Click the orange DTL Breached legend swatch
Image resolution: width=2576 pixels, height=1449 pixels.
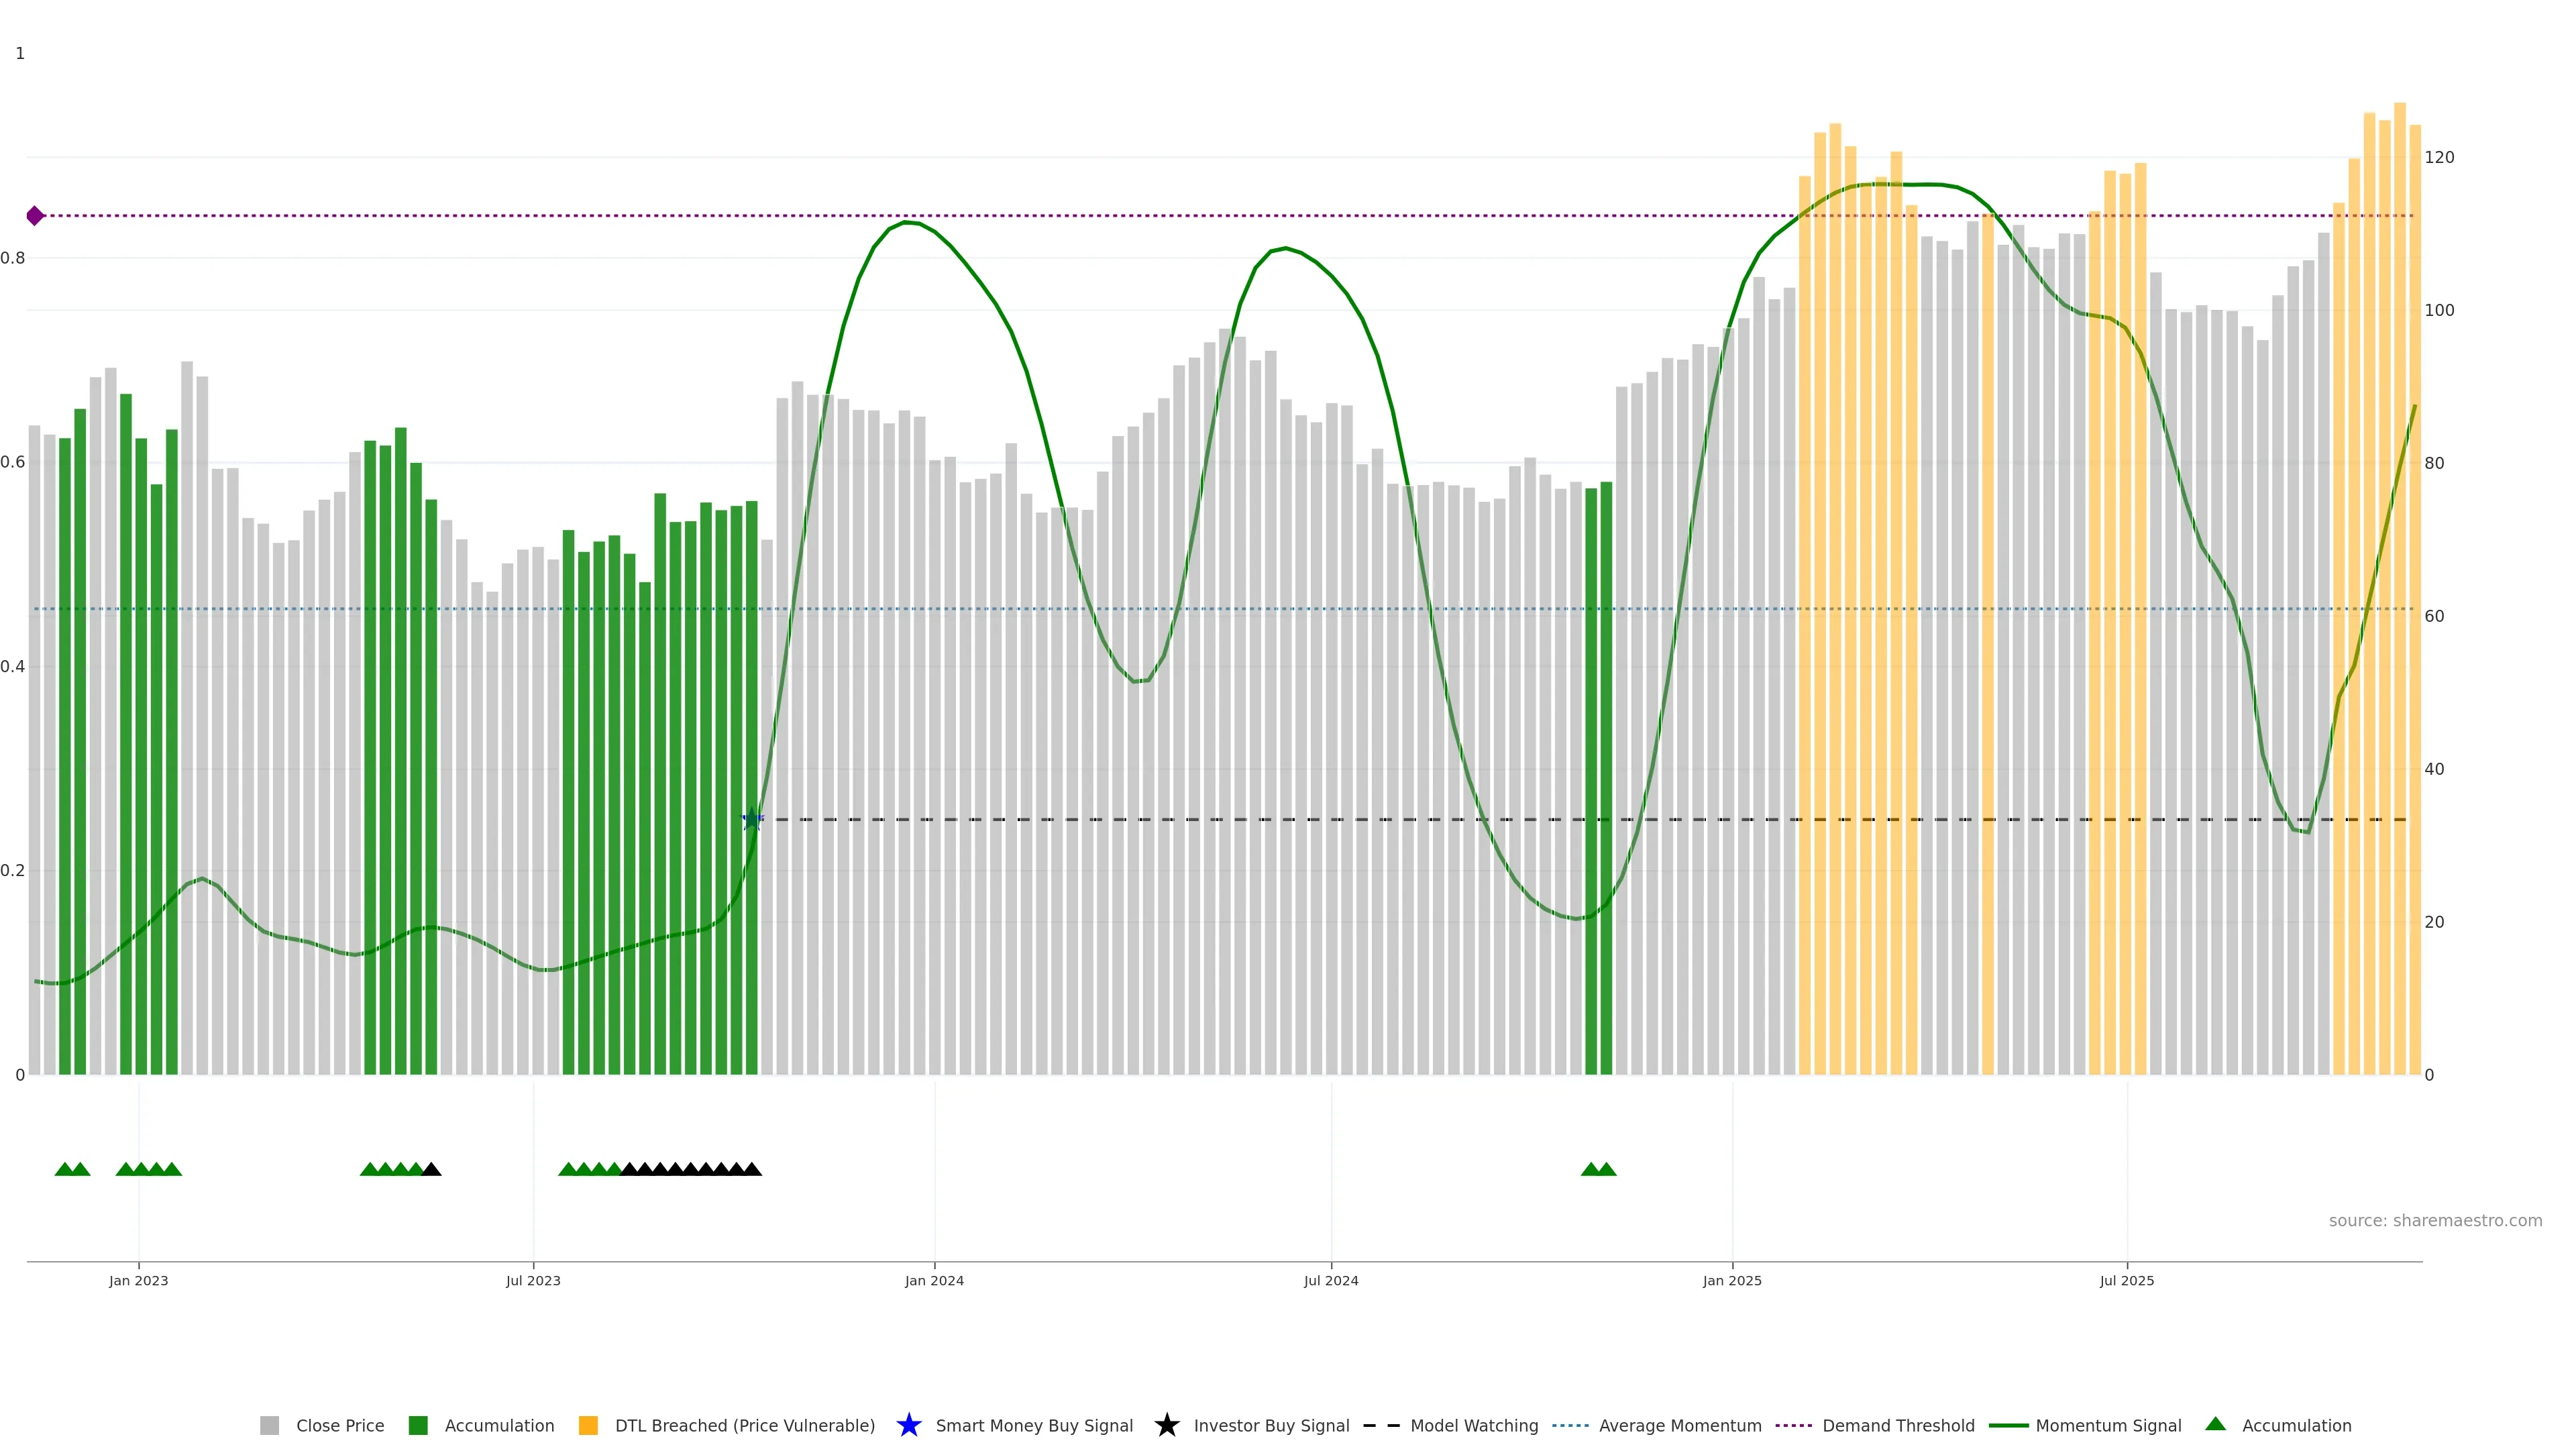588,1425
